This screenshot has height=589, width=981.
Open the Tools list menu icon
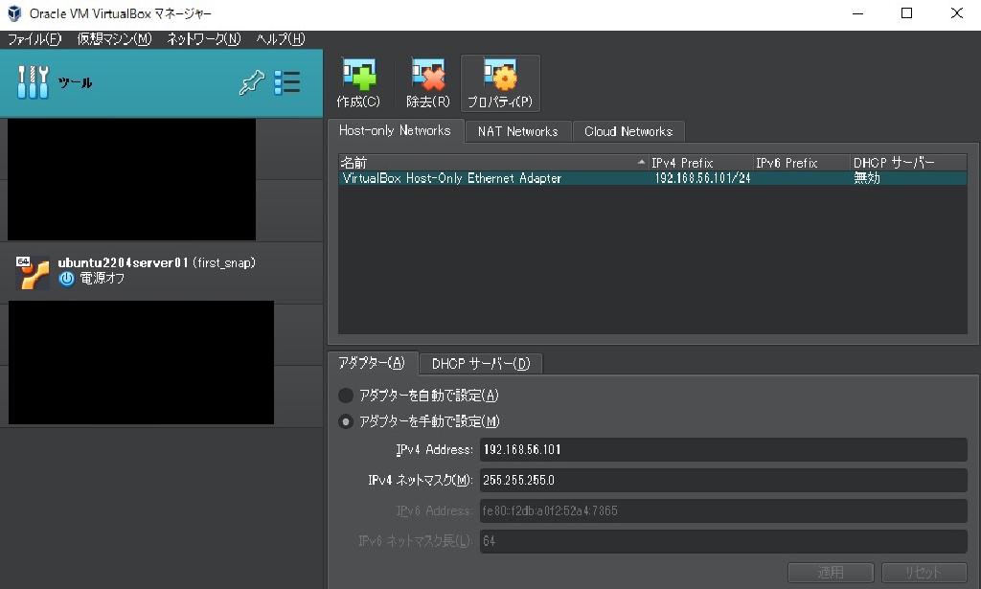tap(286, 82)
